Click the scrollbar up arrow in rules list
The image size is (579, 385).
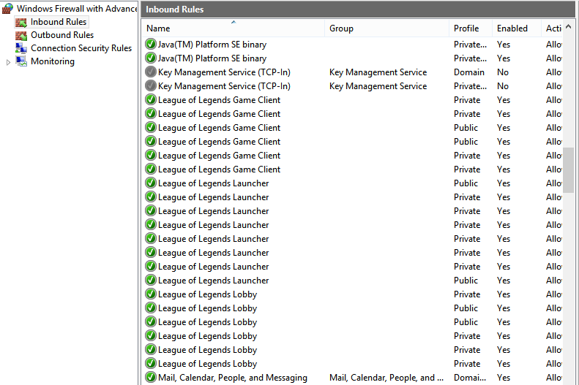568,27
